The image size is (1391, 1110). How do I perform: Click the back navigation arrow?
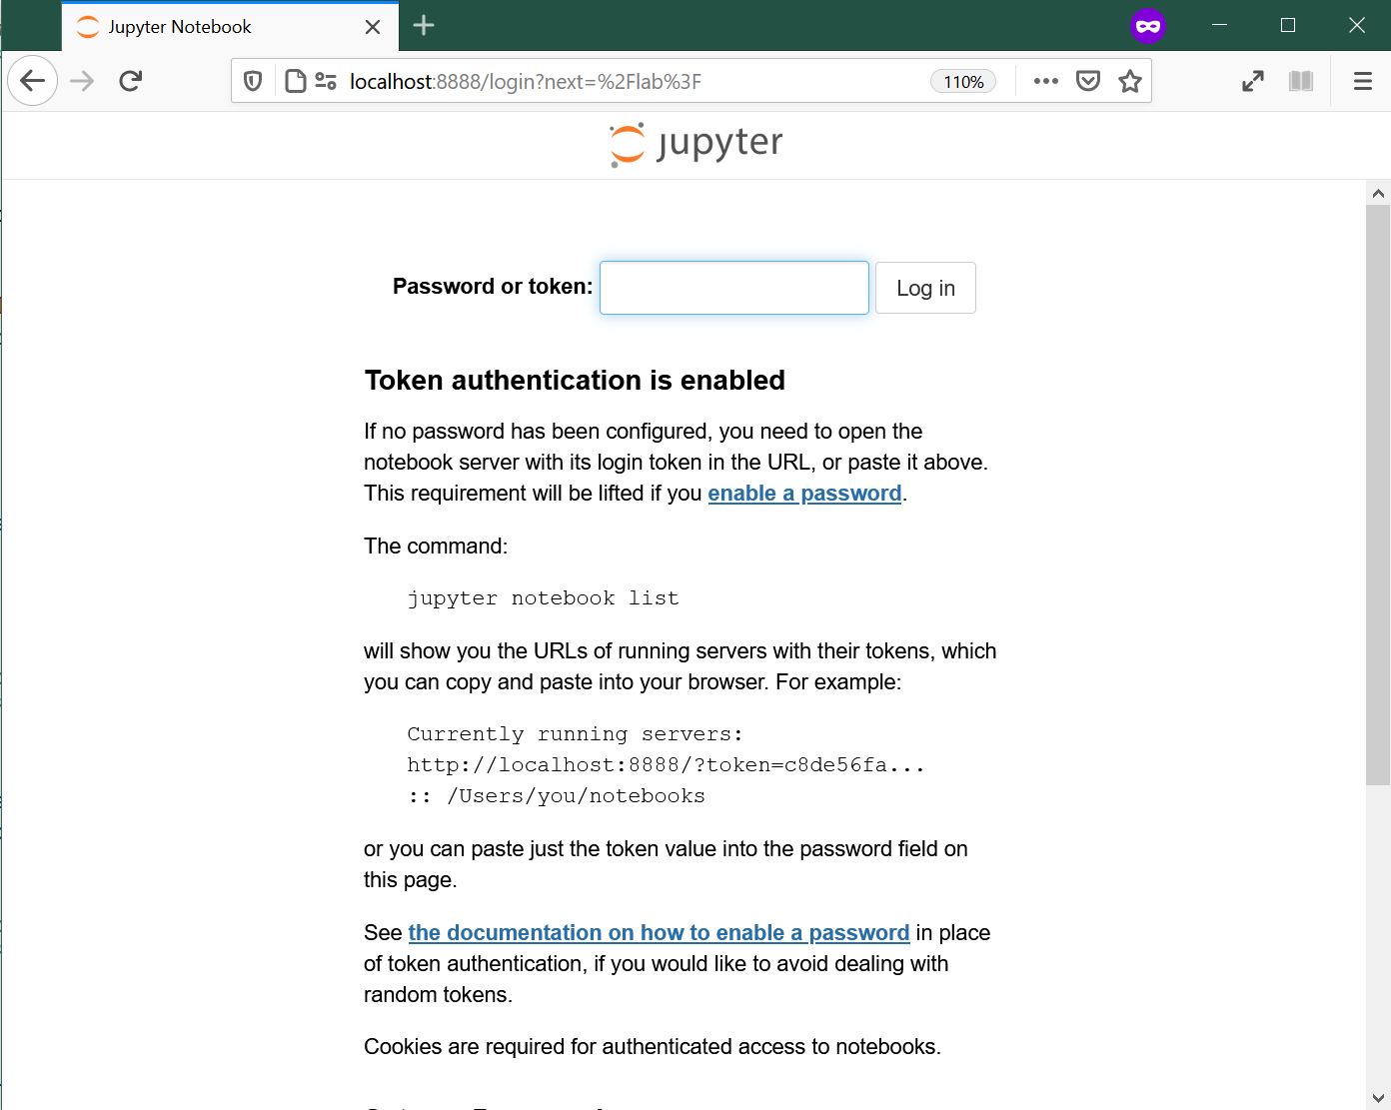[32, 80]
